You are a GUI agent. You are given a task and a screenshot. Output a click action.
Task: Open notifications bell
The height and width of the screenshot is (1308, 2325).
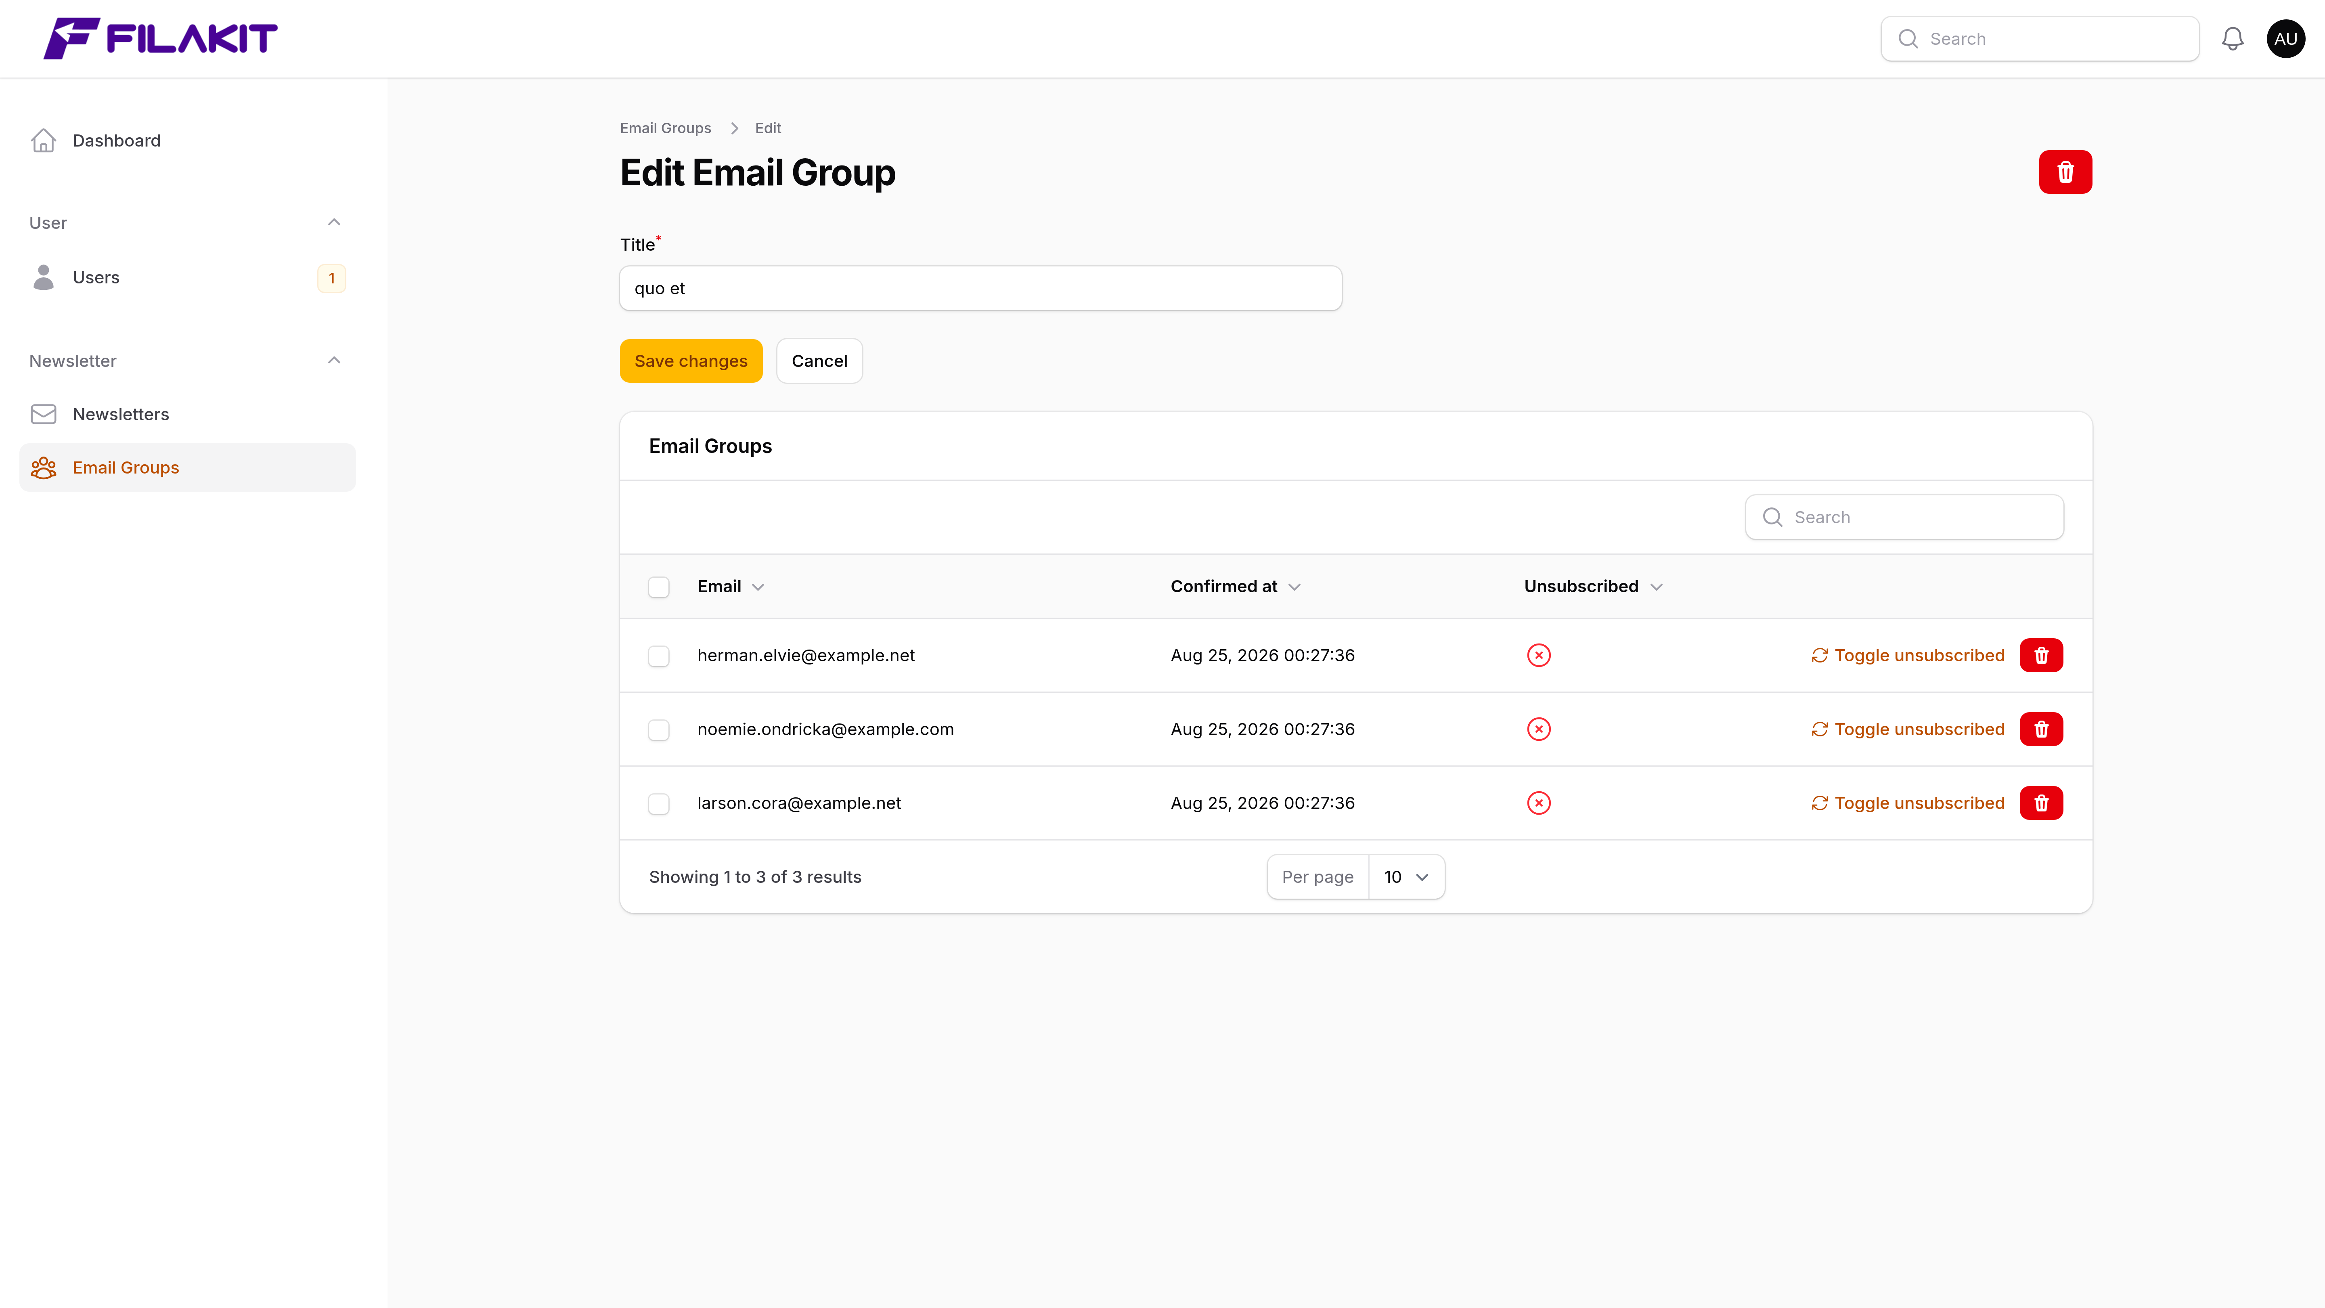click(2232, 39)
